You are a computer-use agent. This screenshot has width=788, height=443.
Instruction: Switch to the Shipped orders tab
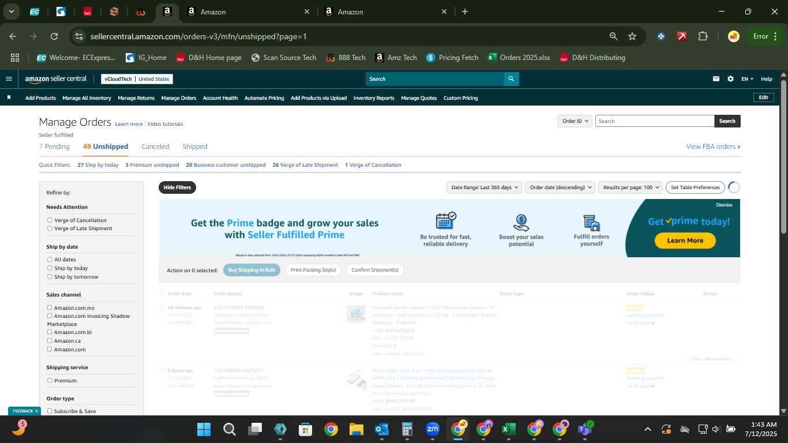point(195,147)
